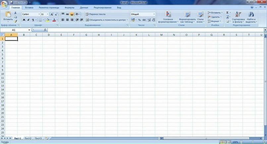Open Число dialog launcher

pyautogui.click(x=155, y=25)
